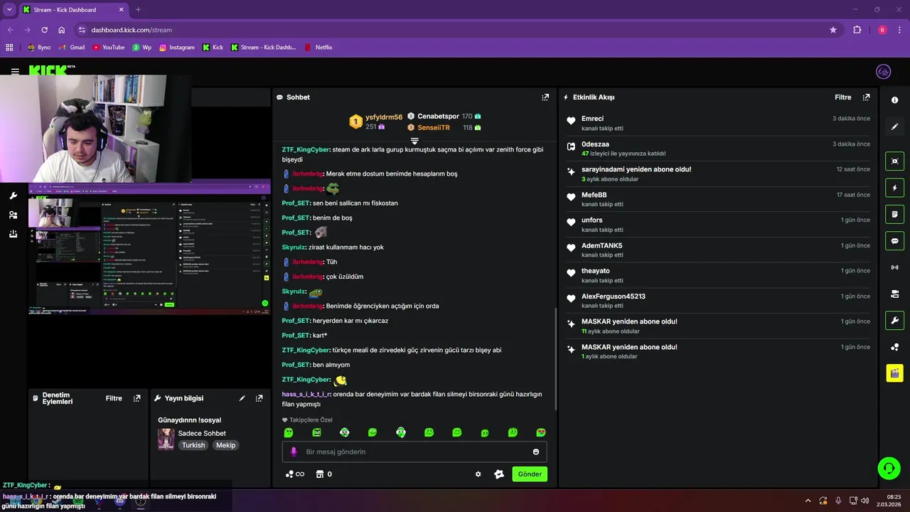Click the info icon in right sidebar

[x=894, y=100]
